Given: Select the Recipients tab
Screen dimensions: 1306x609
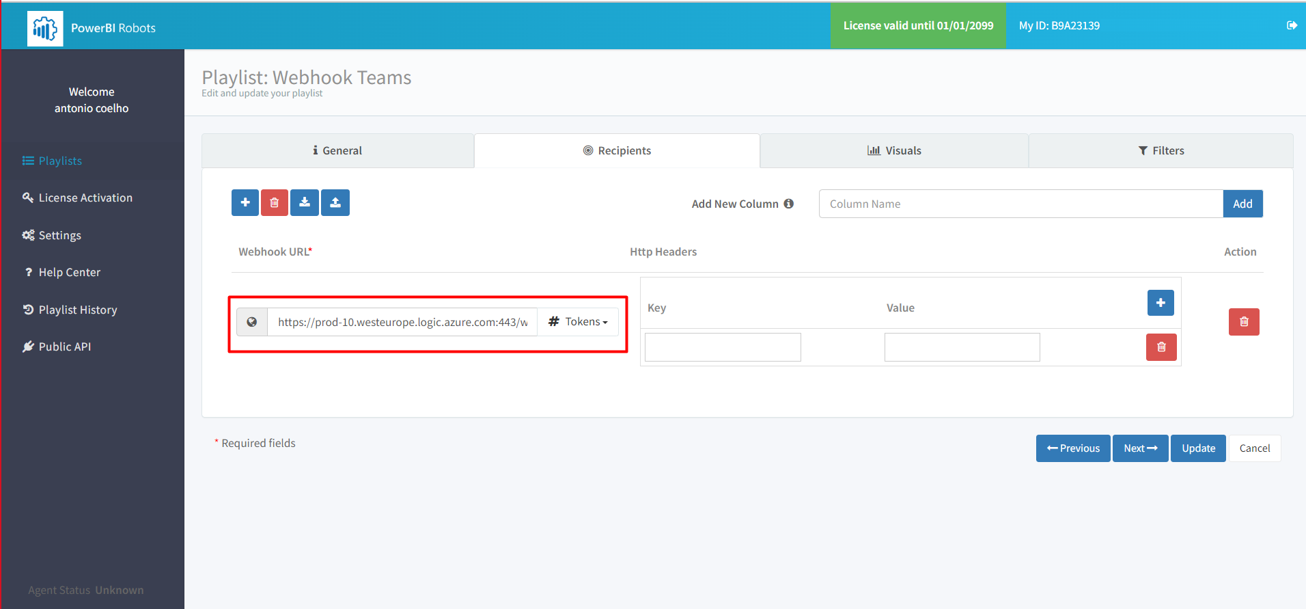Looking at the screenshot, I should click(617, 150).
